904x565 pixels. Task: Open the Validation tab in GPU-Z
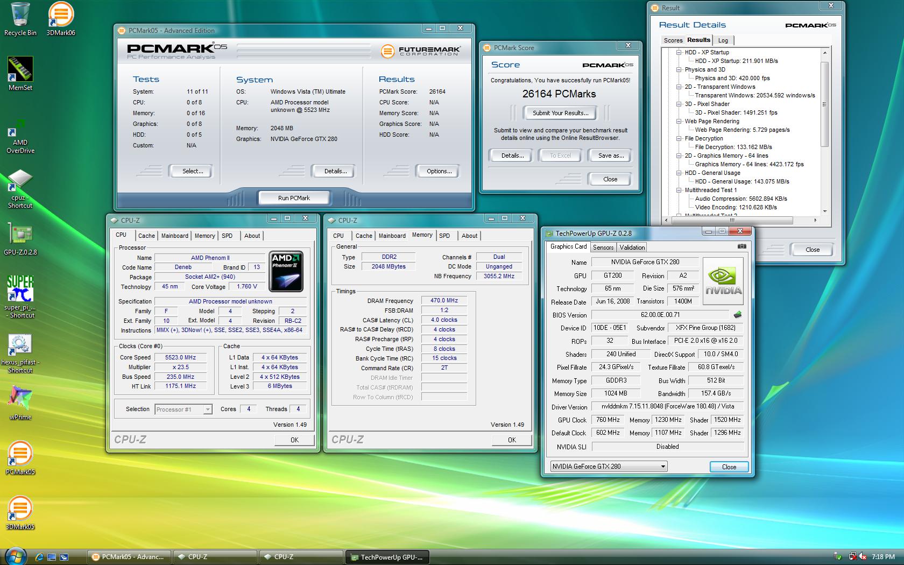pos(632,248)
